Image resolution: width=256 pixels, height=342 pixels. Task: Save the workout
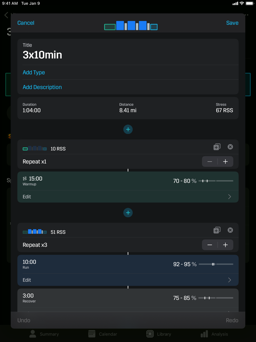point(232,23)
